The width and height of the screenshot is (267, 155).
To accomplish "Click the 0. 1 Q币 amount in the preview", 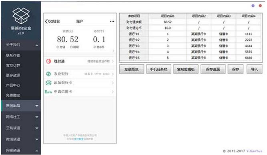I will pyautogui.click(x=99, y=40).
